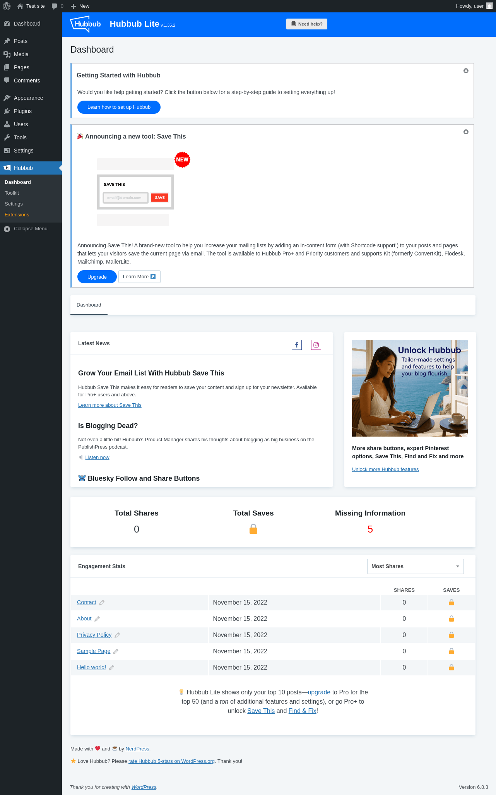Open the Test site home icon
The image size is (496, 795).
point(20,6)
